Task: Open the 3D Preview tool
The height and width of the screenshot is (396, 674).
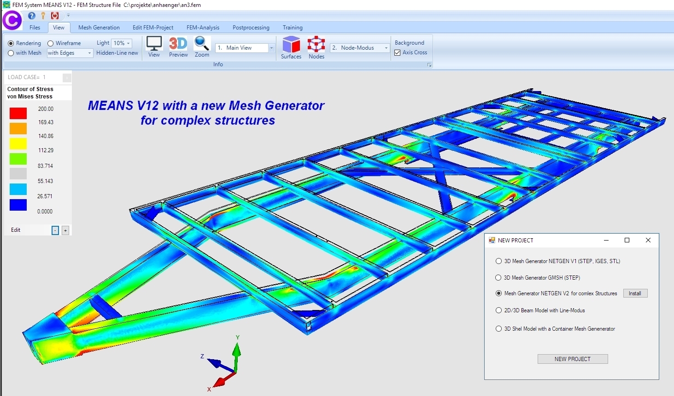Action: (x=178, y=47)
